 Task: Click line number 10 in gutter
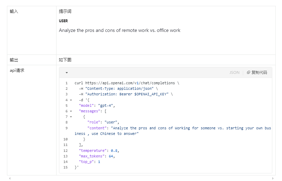[x=66, y=139]
